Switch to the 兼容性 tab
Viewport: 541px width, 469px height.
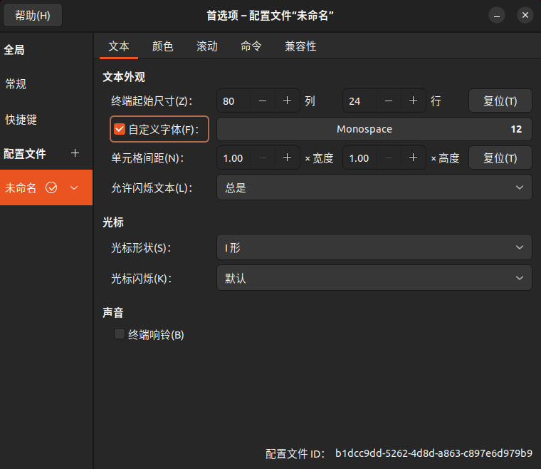(x=300, y=46)
